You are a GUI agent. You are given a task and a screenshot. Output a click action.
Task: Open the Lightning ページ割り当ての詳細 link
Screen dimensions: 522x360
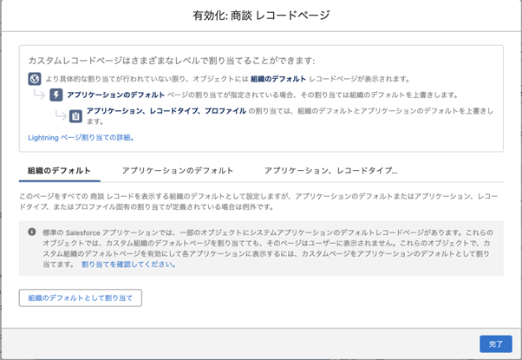[82, 137]
